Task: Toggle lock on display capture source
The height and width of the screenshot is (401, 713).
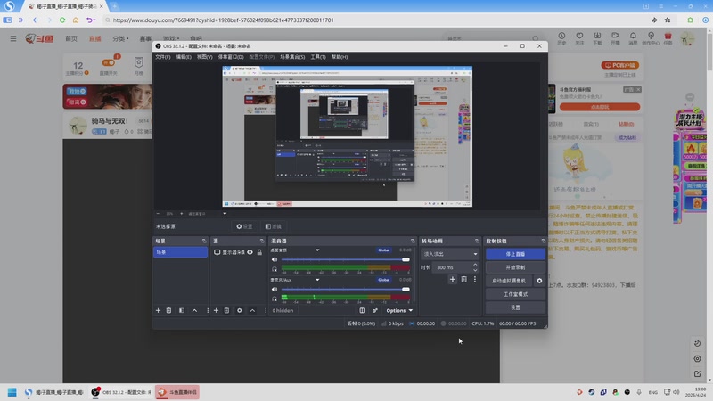Action: pos(258,252)
